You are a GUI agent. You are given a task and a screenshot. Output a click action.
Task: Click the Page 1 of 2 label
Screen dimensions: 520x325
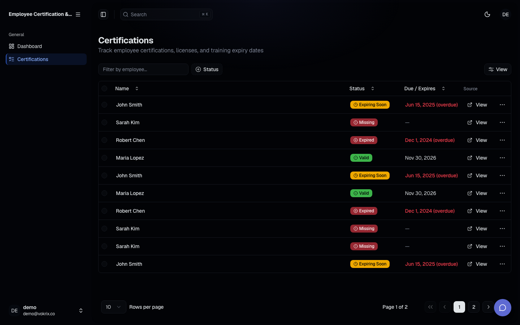(395, 307)
